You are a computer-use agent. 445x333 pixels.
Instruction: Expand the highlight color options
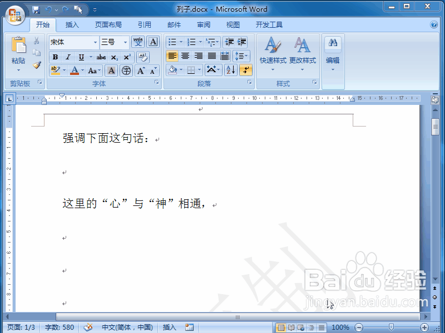pyautogui.click(x=64, y=70)
